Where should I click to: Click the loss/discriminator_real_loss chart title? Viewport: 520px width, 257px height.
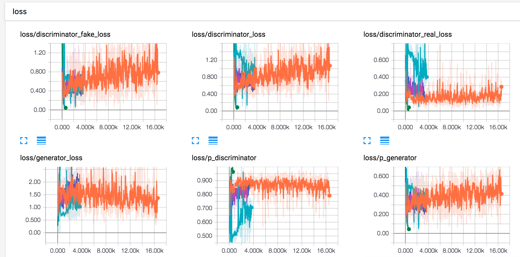tap(407, 34)
